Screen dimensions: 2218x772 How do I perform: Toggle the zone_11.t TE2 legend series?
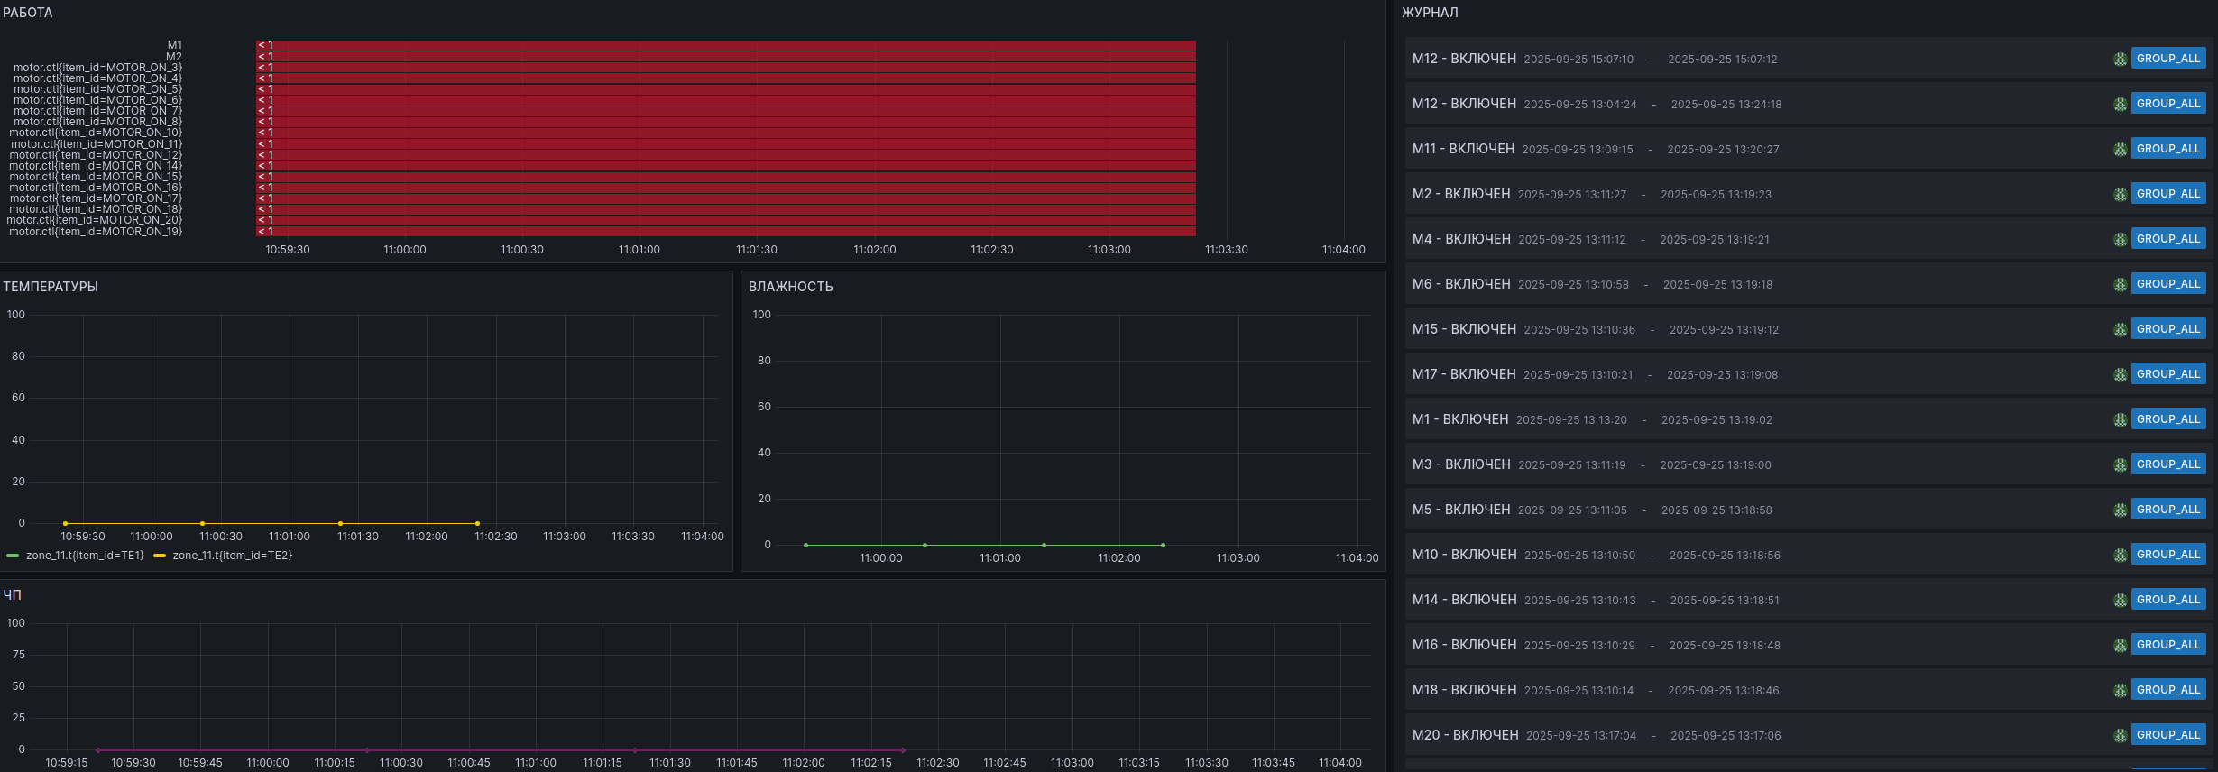(232, 556)
